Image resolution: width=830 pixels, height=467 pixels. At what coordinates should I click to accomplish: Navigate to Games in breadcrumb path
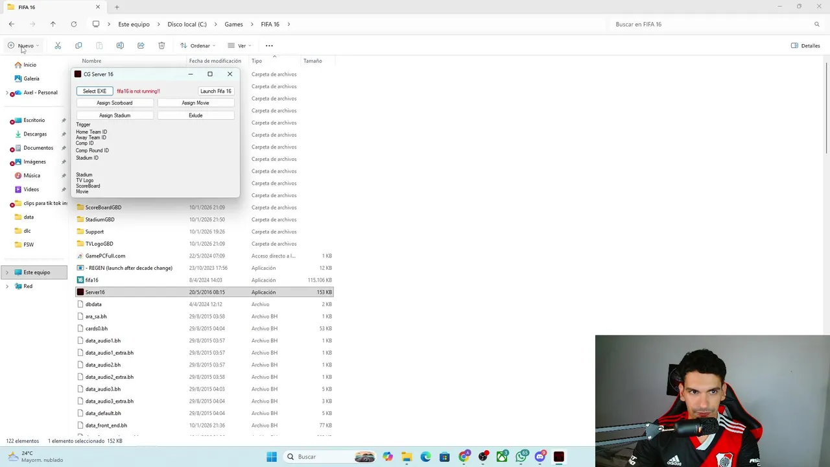click(233, 24)
